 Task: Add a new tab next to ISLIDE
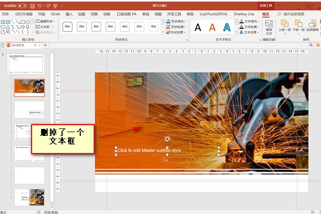tap(45, 45)
